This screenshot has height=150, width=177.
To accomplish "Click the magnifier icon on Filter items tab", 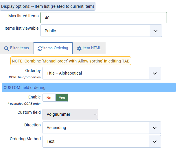I will pos(6,49).
